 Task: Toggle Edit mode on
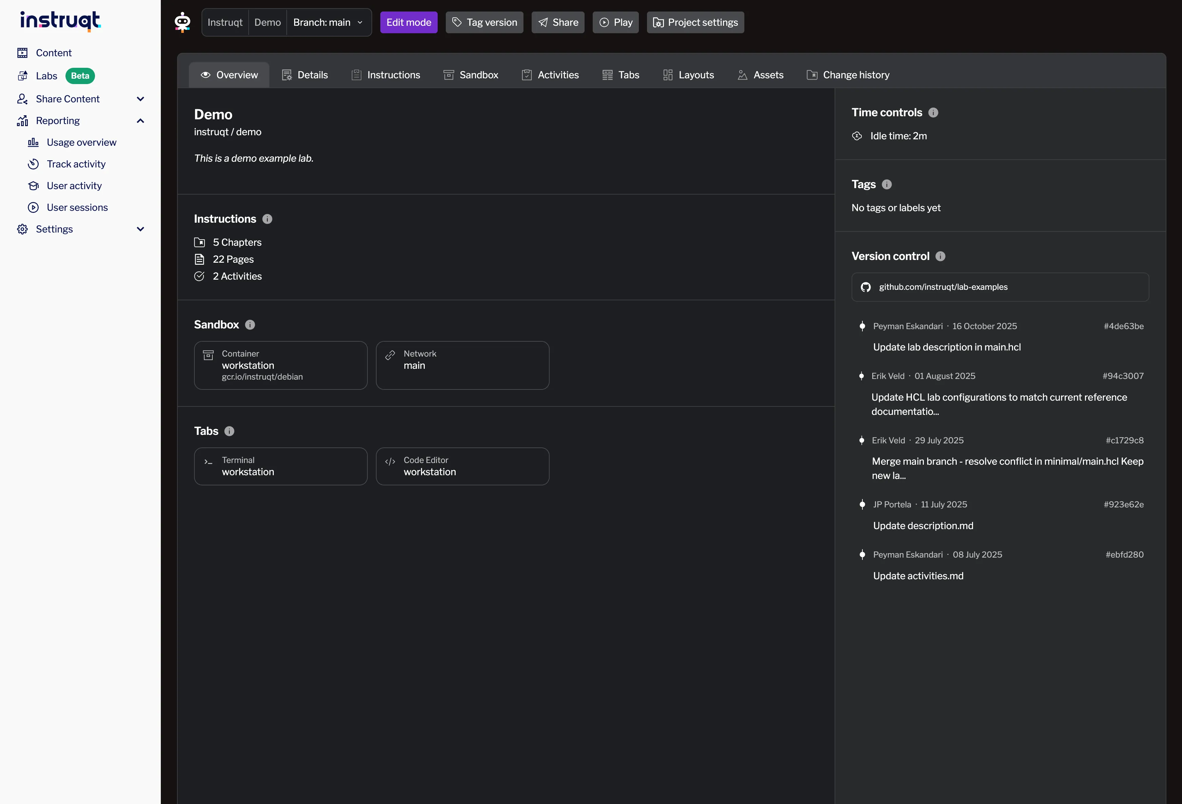click(x=408, y=22)
